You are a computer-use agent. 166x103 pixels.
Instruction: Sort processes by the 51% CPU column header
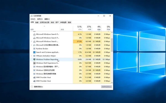point(78,28)
